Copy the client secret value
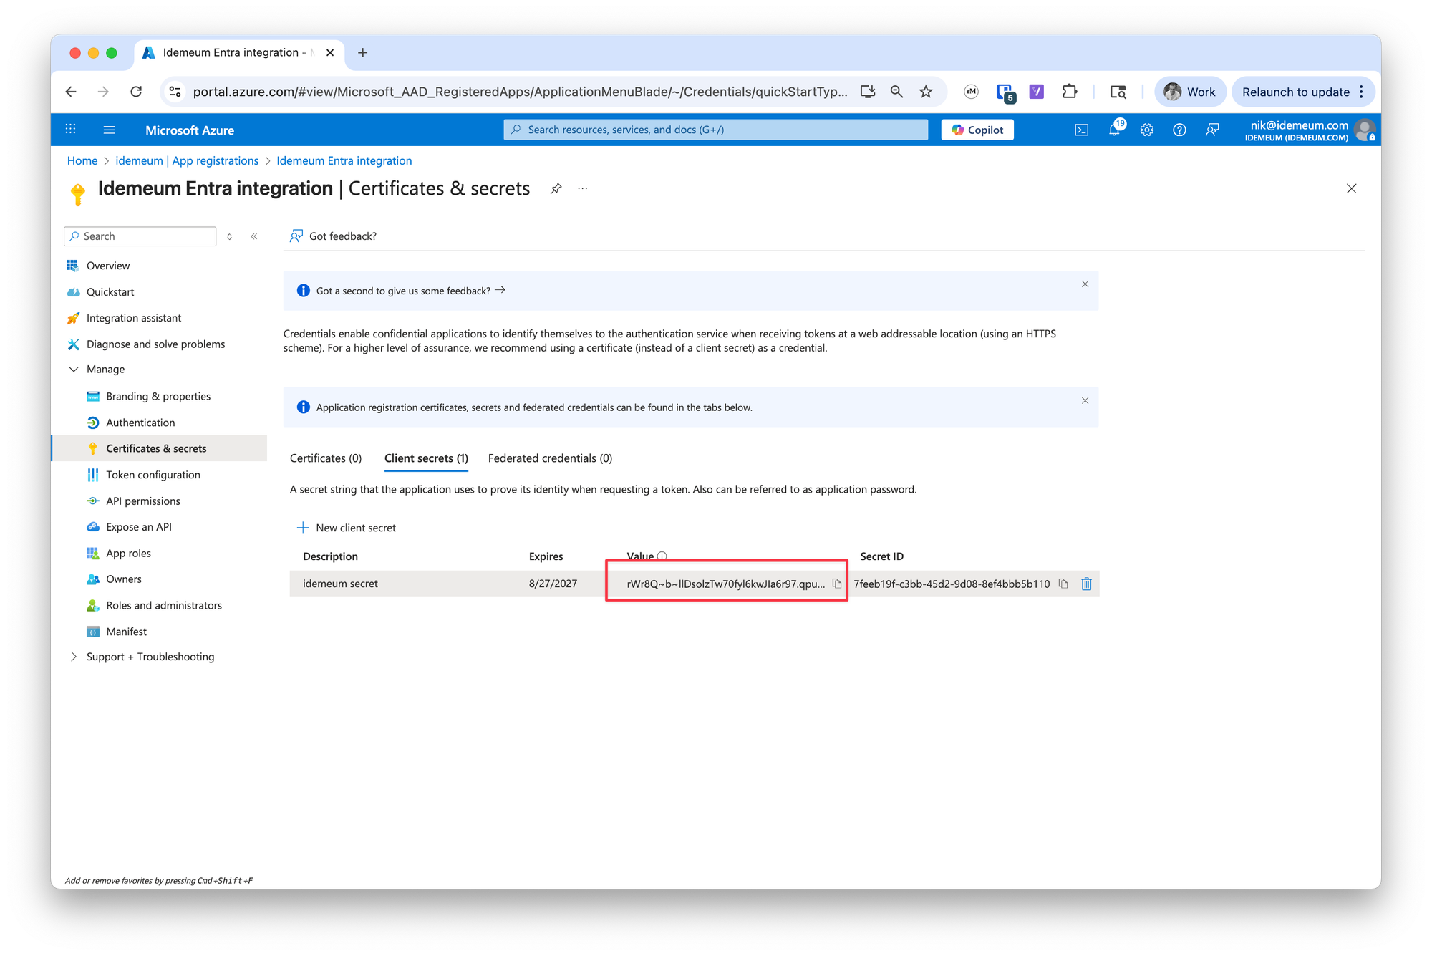This screenshot has height=956, width=1432. pos(836,584)
